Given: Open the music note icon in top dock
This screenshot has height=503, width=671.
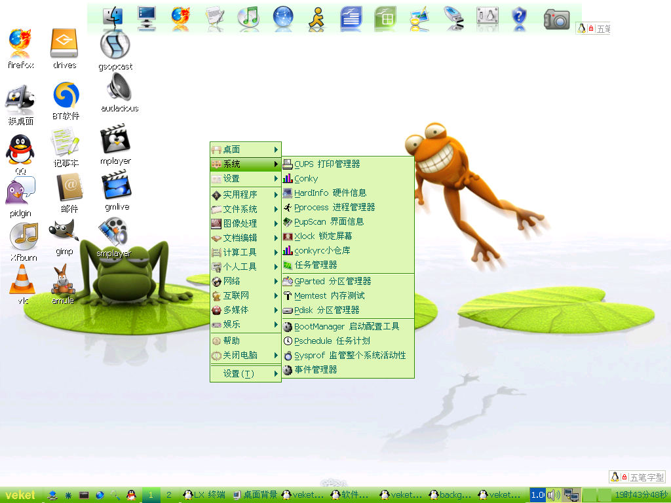Looking at the screenshot, I should [248, 18].
